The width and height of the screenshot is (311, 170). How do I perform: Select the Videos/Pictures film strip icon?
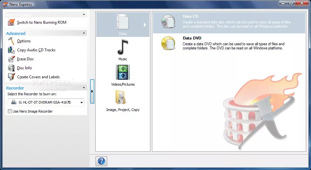point(123,72)
